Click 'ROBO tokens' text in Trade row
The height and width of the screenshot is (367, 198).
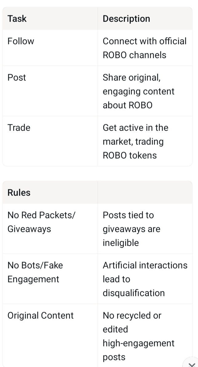129,155
